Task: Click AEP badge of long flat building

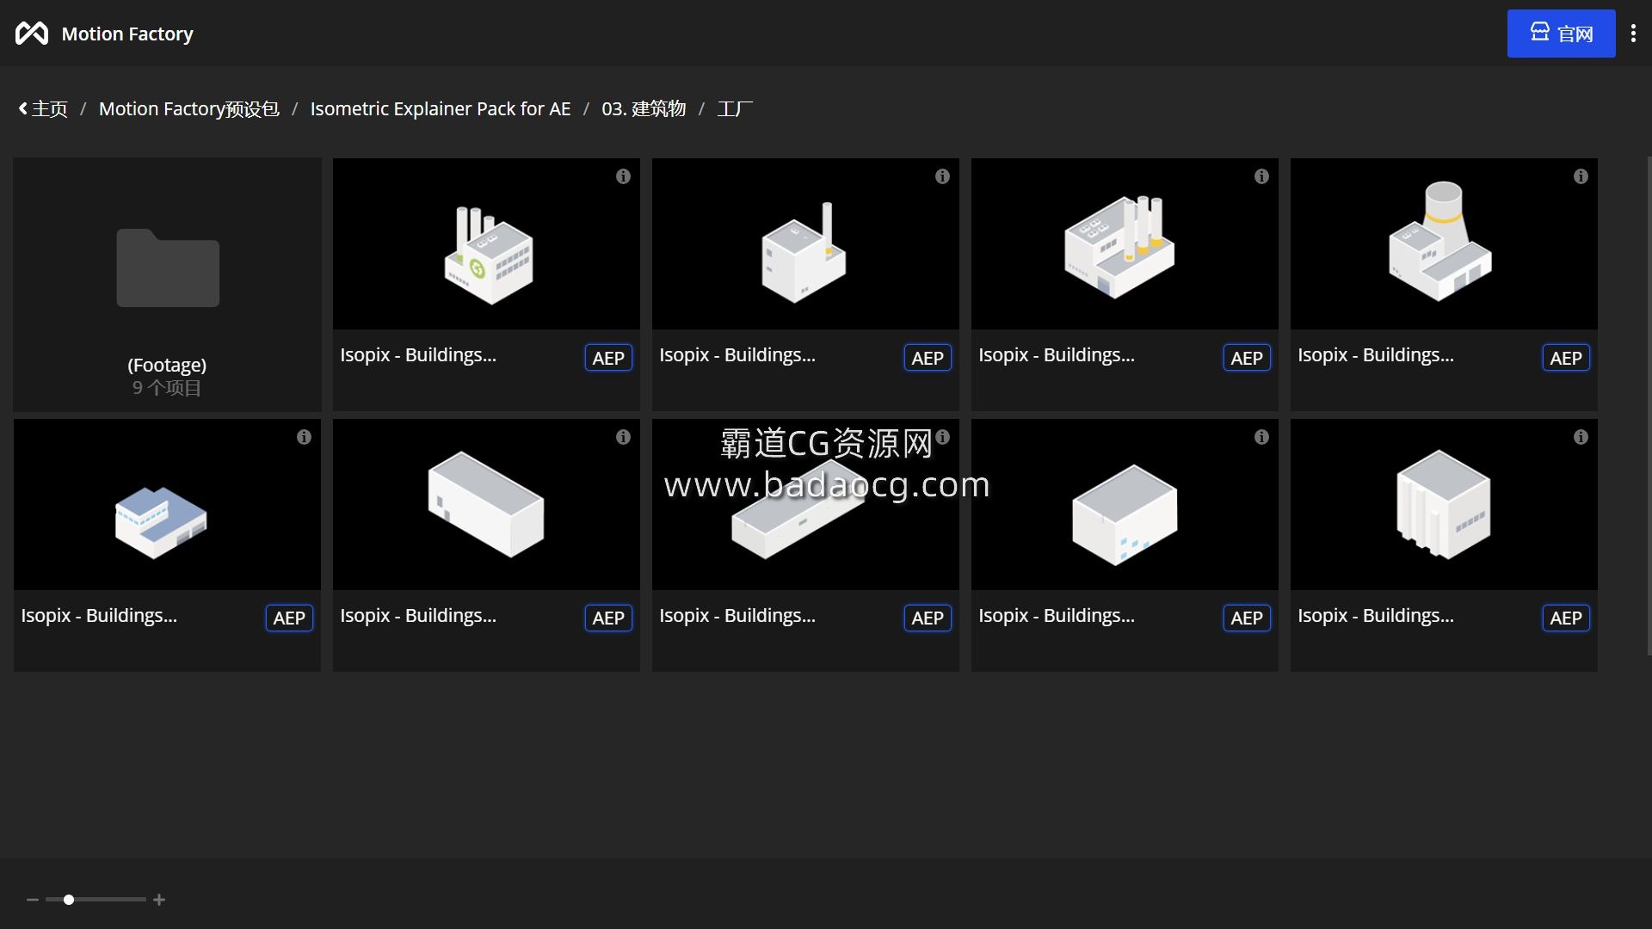Action: tap(928, 618)
